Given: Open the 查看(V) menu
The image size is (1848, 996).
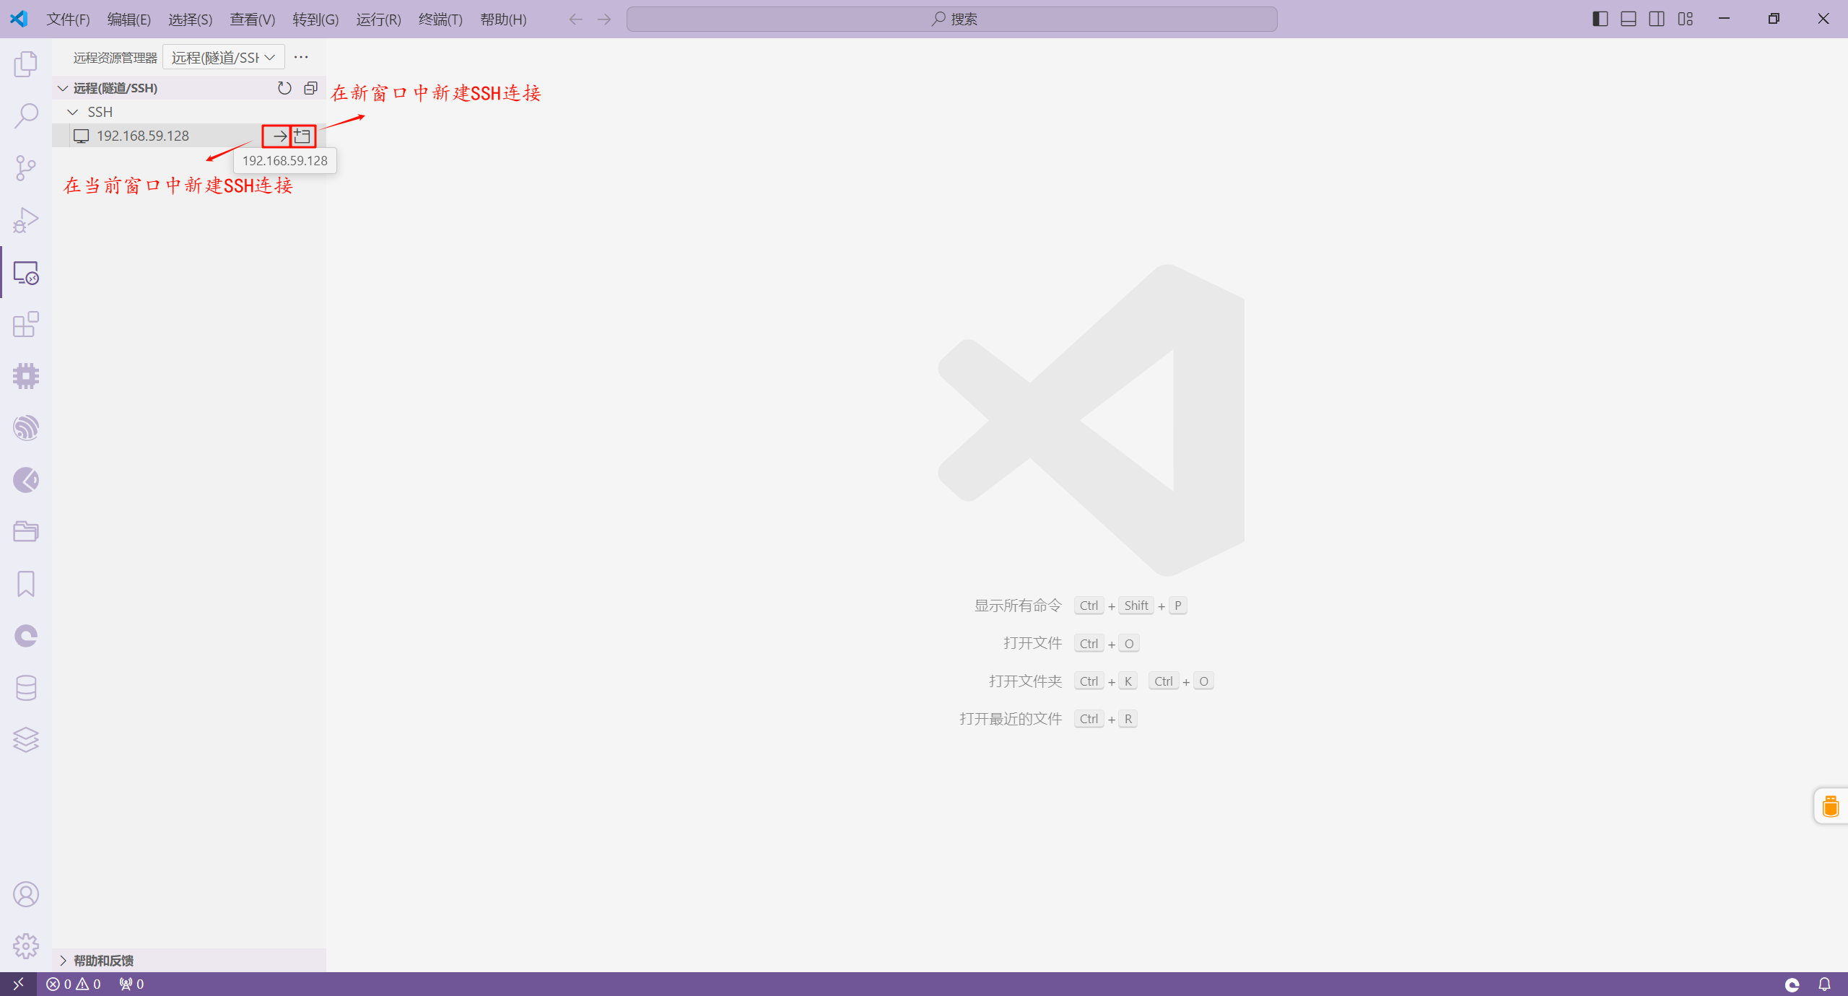Looking at the screenshot, I should 253,19.
